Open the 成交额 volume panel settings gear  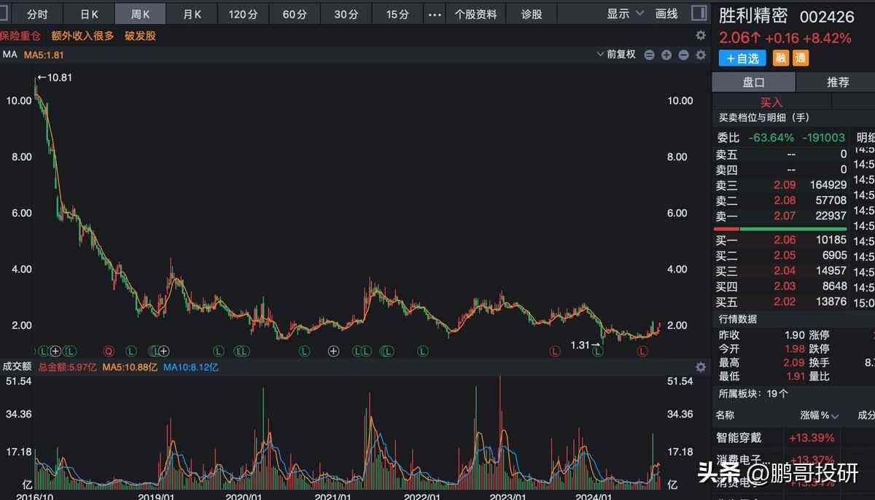701,367
